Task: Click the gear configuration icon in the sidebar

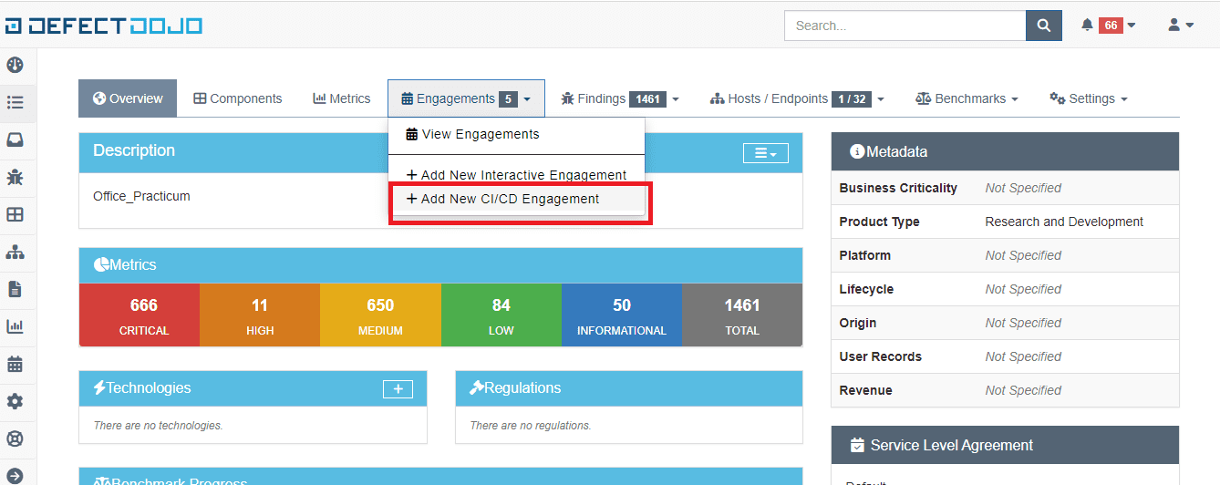Action: coord(15,401)
